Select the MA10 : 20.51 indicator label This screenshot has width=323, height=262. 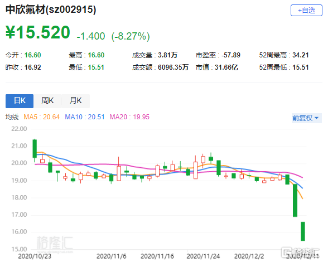click(x=85, y=117)
